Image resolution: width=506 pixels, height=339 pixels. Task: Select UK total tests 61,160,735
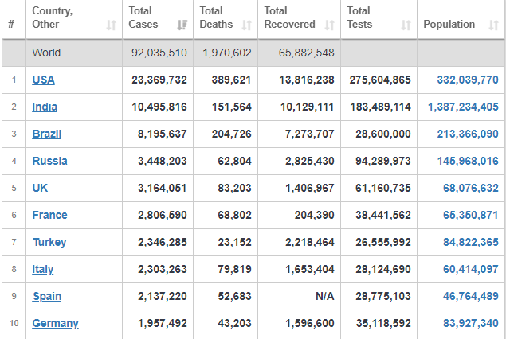382,188
